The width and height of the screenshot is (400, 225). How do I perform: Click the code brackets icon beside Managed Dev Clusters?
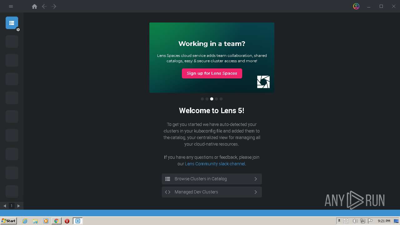167,192
